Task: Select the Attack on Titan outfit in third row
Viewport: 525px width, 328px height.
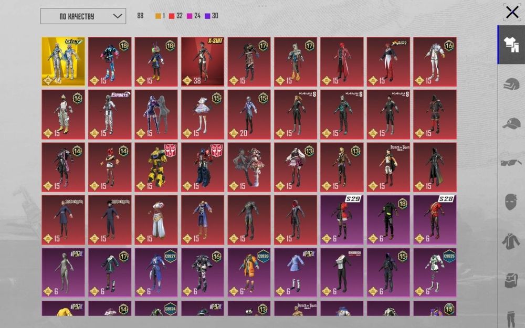Action: coord(388,167)
